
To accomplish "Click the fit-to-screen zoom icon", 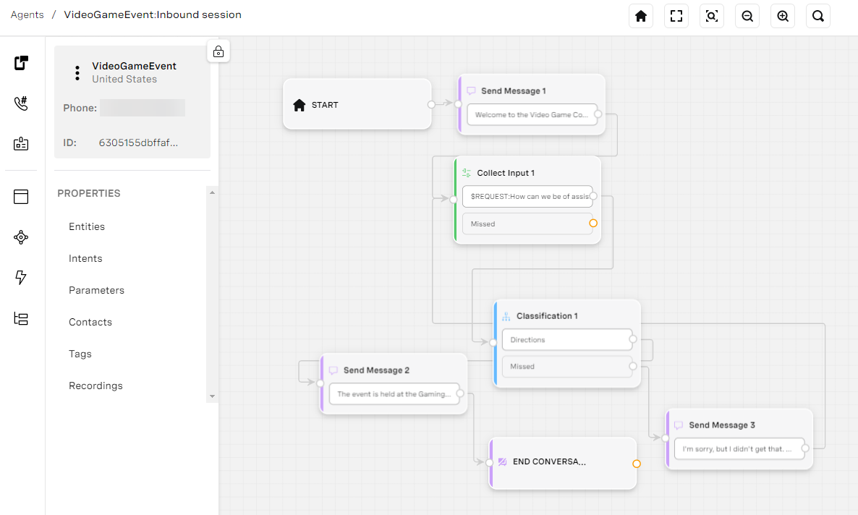I will point(712,16).
